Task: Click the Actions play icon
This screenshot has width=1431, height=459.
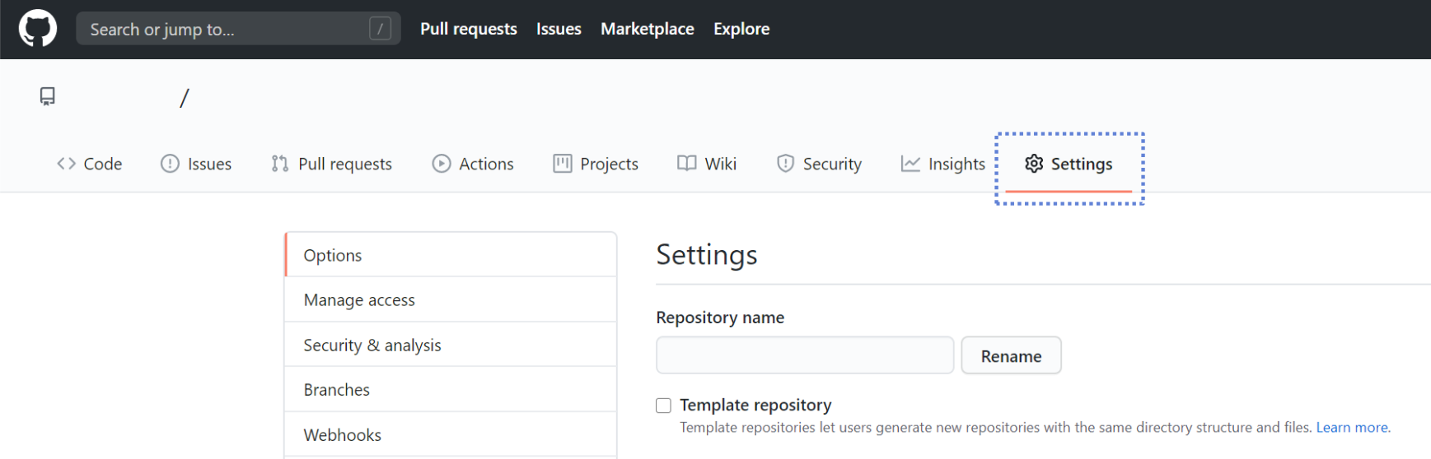Action: click(x=442, y=164)
